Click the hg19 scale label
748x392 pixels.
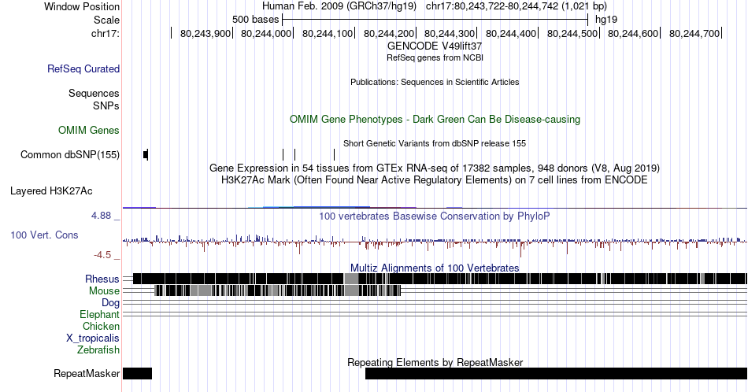coord(606,20)
